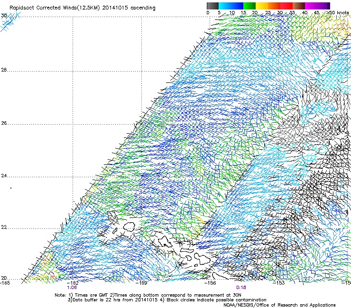Select the brown 35–40 knots legend swatch
The height and width of the screenshot is (308, 351).
pyautogui.click(x=299, y=6)
